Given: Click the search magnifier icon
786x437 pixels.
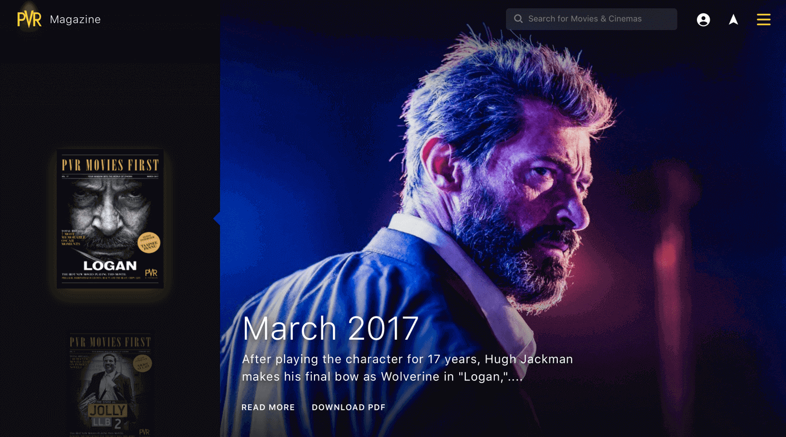Looking at the screenshot, I should (x=518, y=19).
